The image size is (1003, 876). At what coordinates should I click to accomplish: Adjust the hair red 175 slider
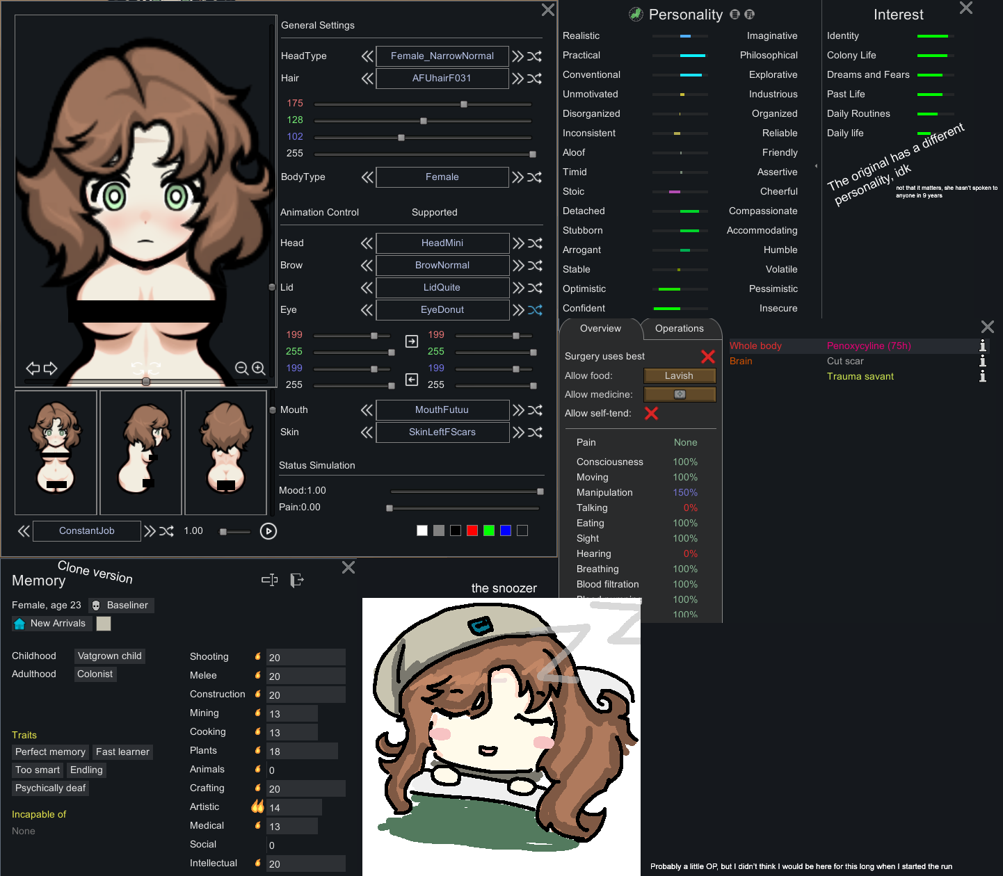click(423, 104)
